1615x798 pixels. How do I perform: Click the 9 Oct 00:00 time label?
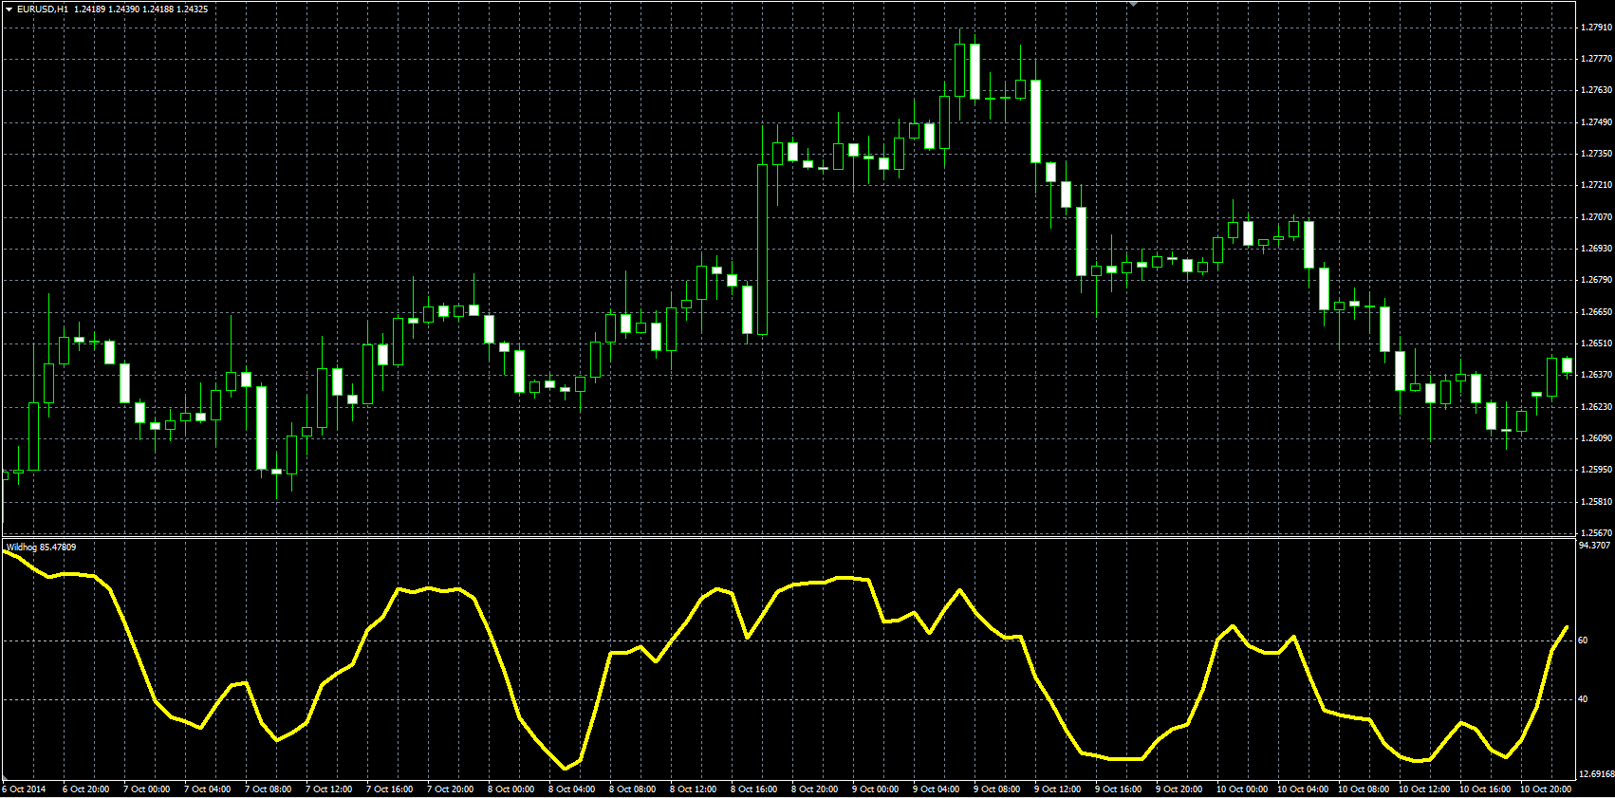tap(875, 789)
